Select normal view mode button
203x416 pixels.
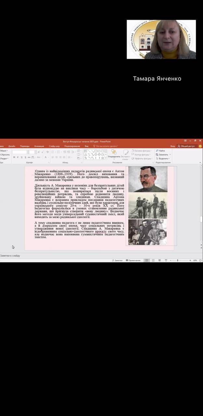pyautogui.click(x=147, y=260)
